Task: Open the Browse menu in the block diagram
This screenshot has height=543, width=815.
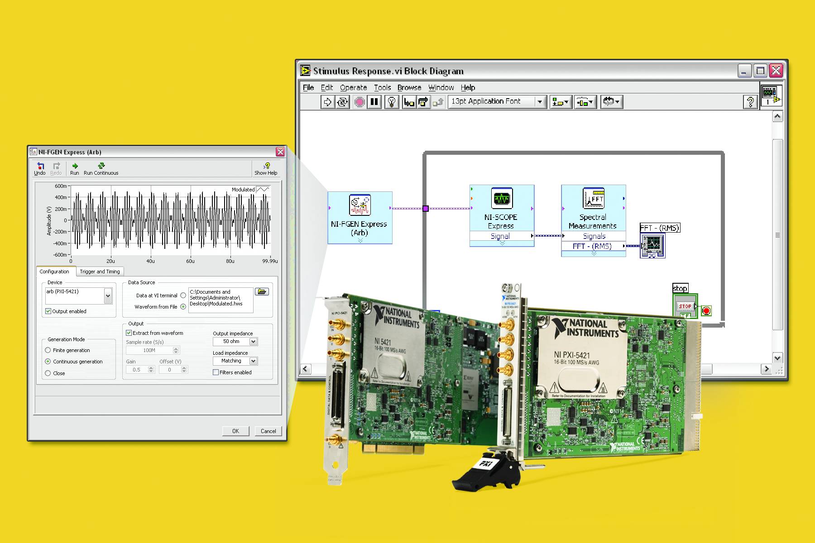Action: coord(409,87)
